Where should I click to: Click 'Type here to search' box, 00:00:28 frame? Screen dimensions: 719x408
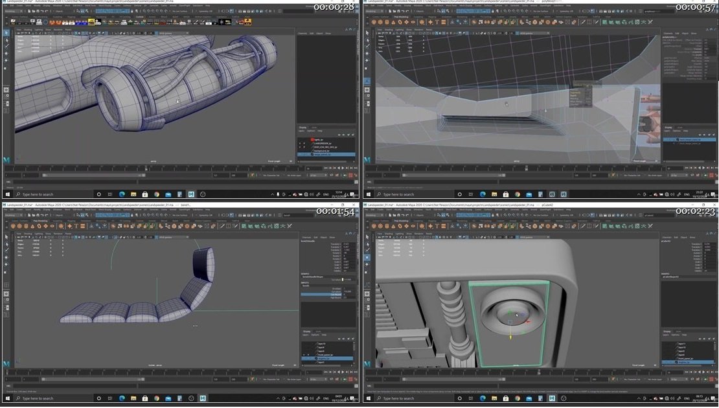click(x=53, y=194)
